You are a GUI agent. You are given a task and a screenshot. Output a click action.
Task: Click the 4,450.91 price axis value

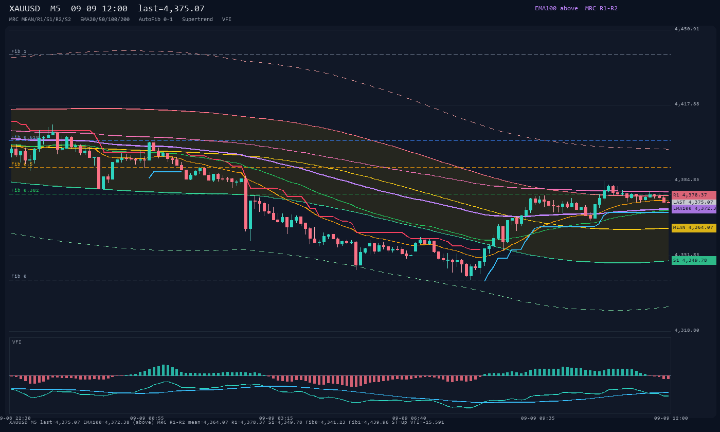point(687,29)
